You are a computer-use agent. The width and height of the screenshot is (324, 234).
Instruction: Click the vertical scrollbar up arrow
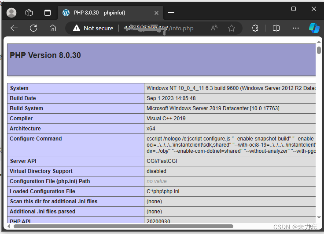[319, 42]
